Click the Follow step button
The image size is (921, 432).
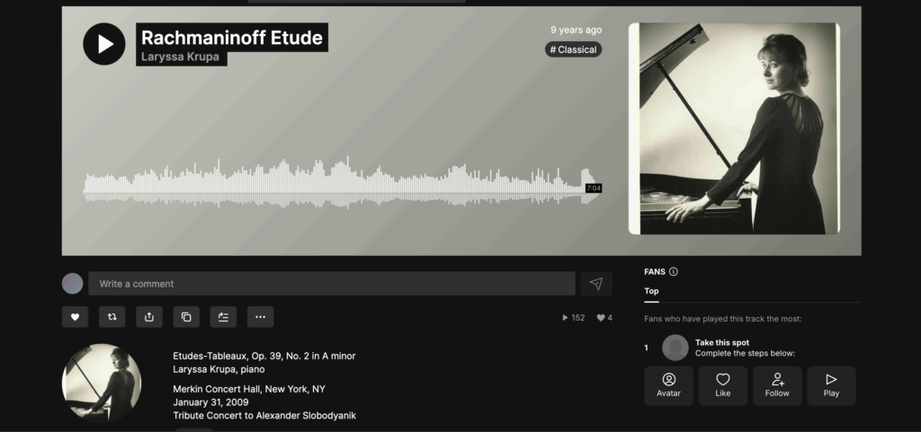777,385
